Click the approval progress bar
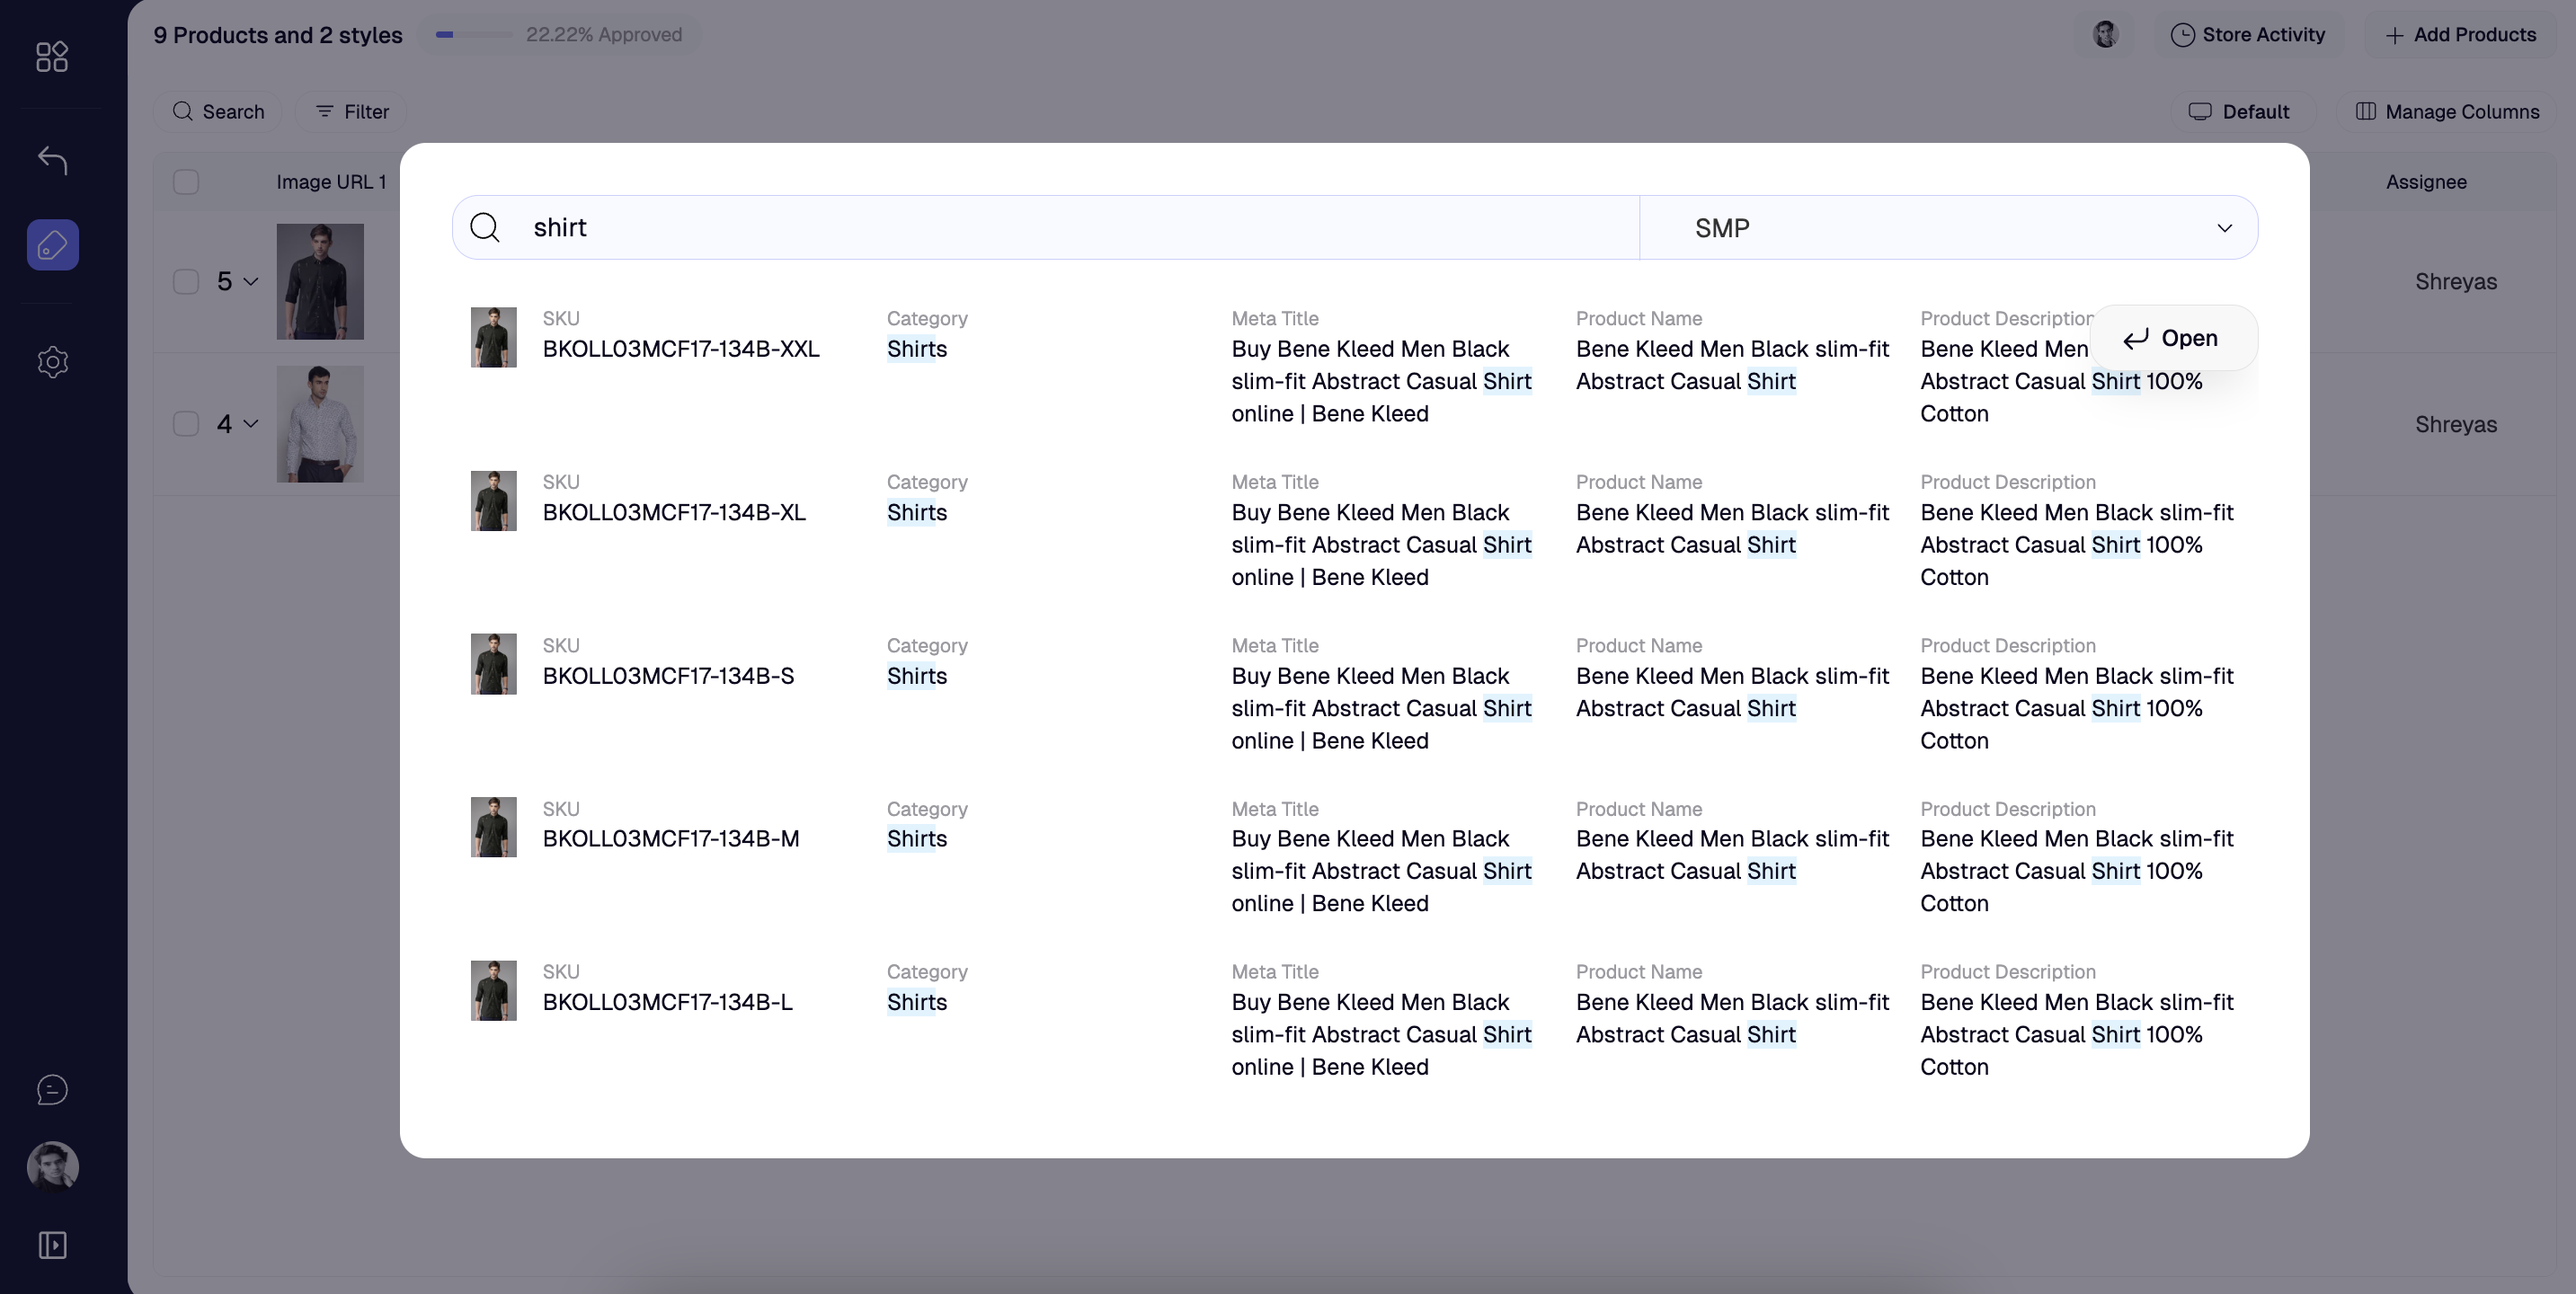Image resolution: width=2576 pixels, height=1294 pixels. (x=473, y=35)
